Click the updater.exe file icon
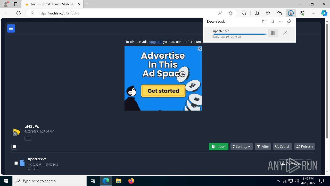 coord(22,163)
